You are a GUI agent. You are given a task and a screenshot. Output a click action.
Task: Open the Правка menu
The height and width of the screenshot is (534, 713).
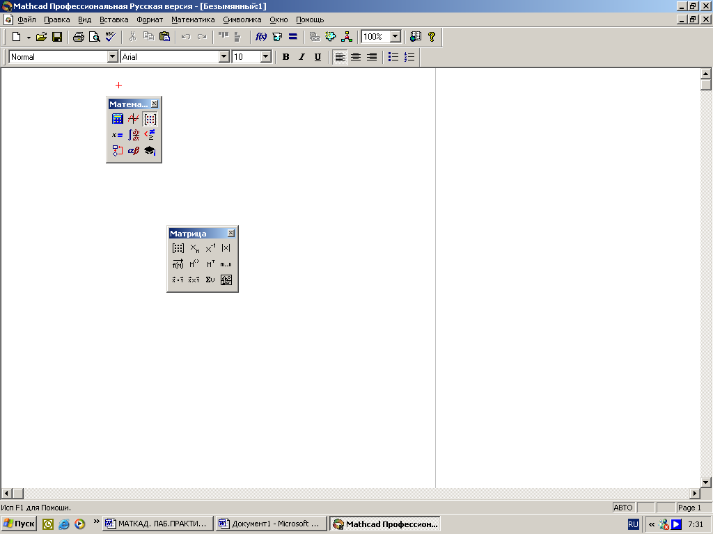[x=57, y=19]
